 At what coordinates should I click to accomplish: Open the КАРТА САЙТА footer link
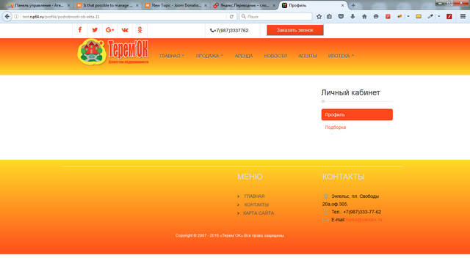258,213
